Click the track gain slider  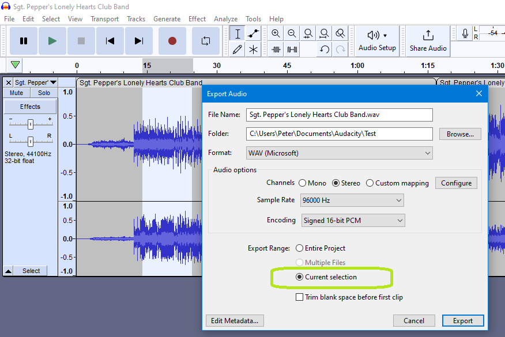pos(31,124)
